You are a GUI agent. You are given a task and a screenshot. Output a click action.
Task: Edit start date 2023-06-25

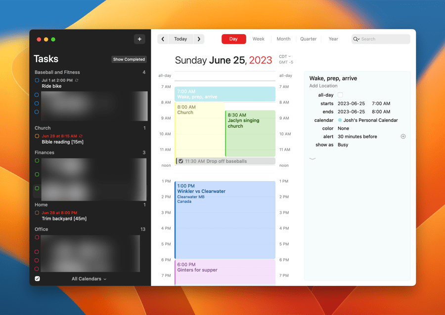(x=351, y=104)
